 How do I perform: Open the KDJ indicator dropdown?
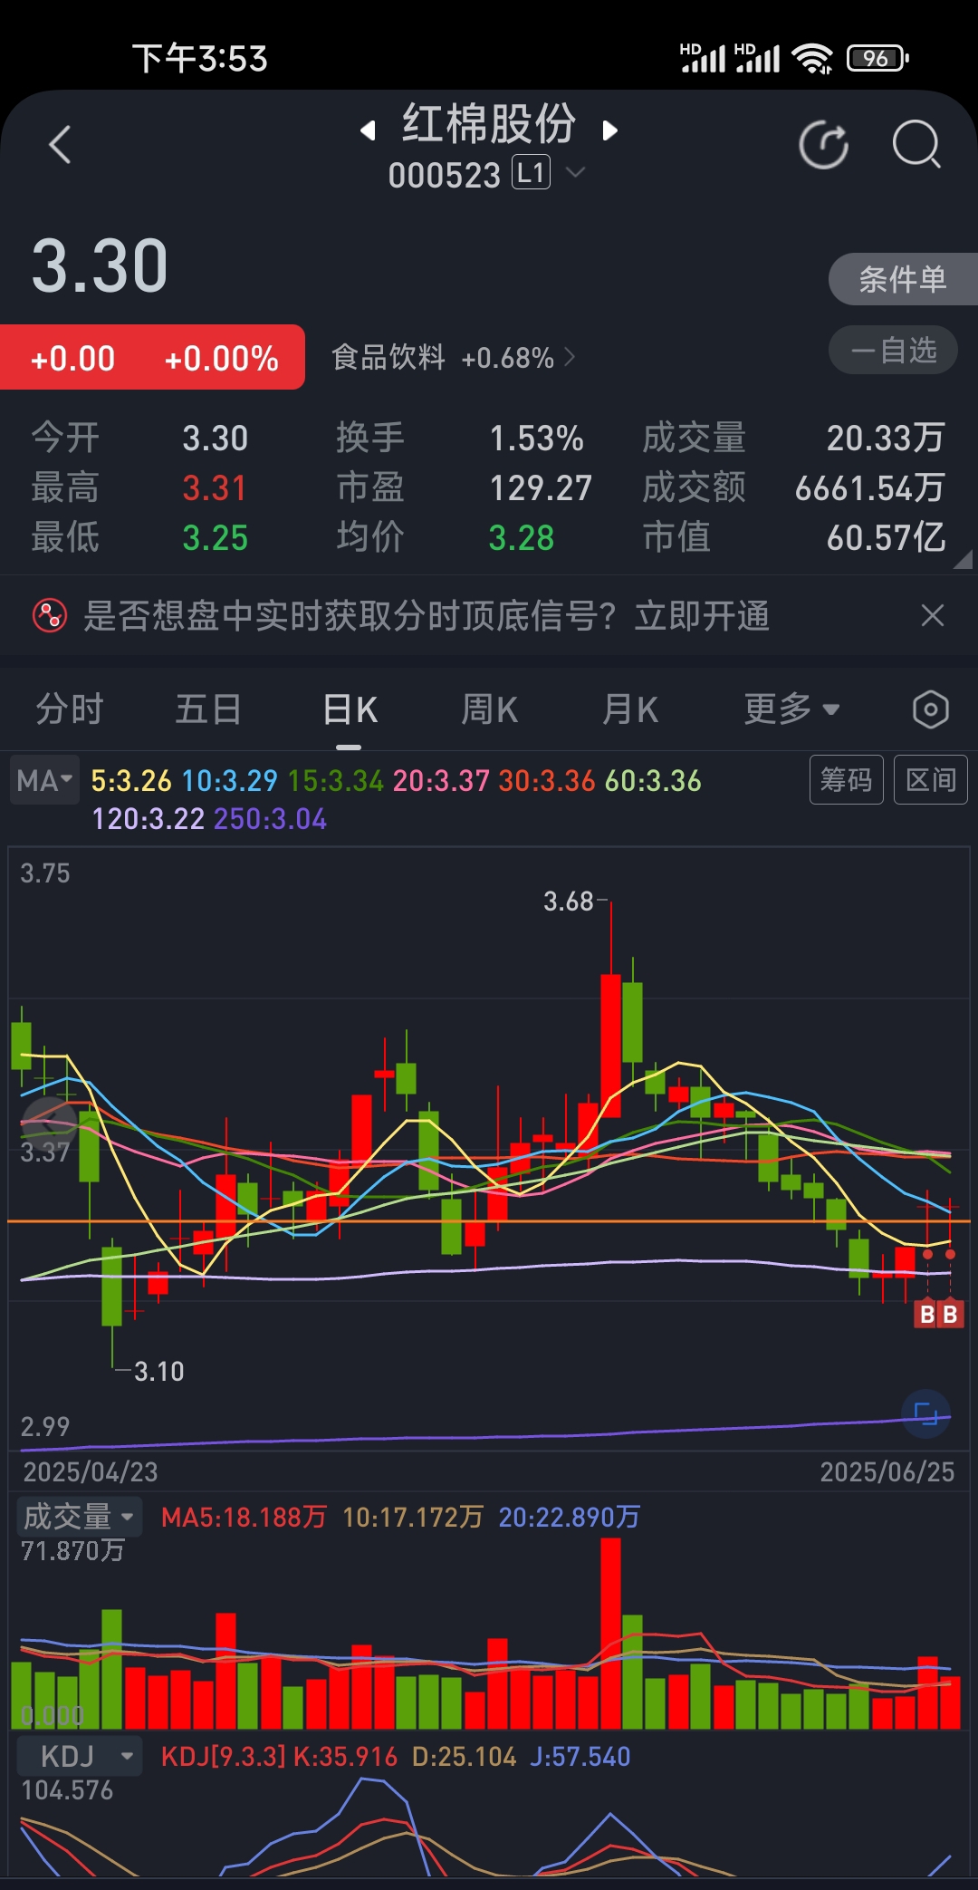coord(80,1756)
